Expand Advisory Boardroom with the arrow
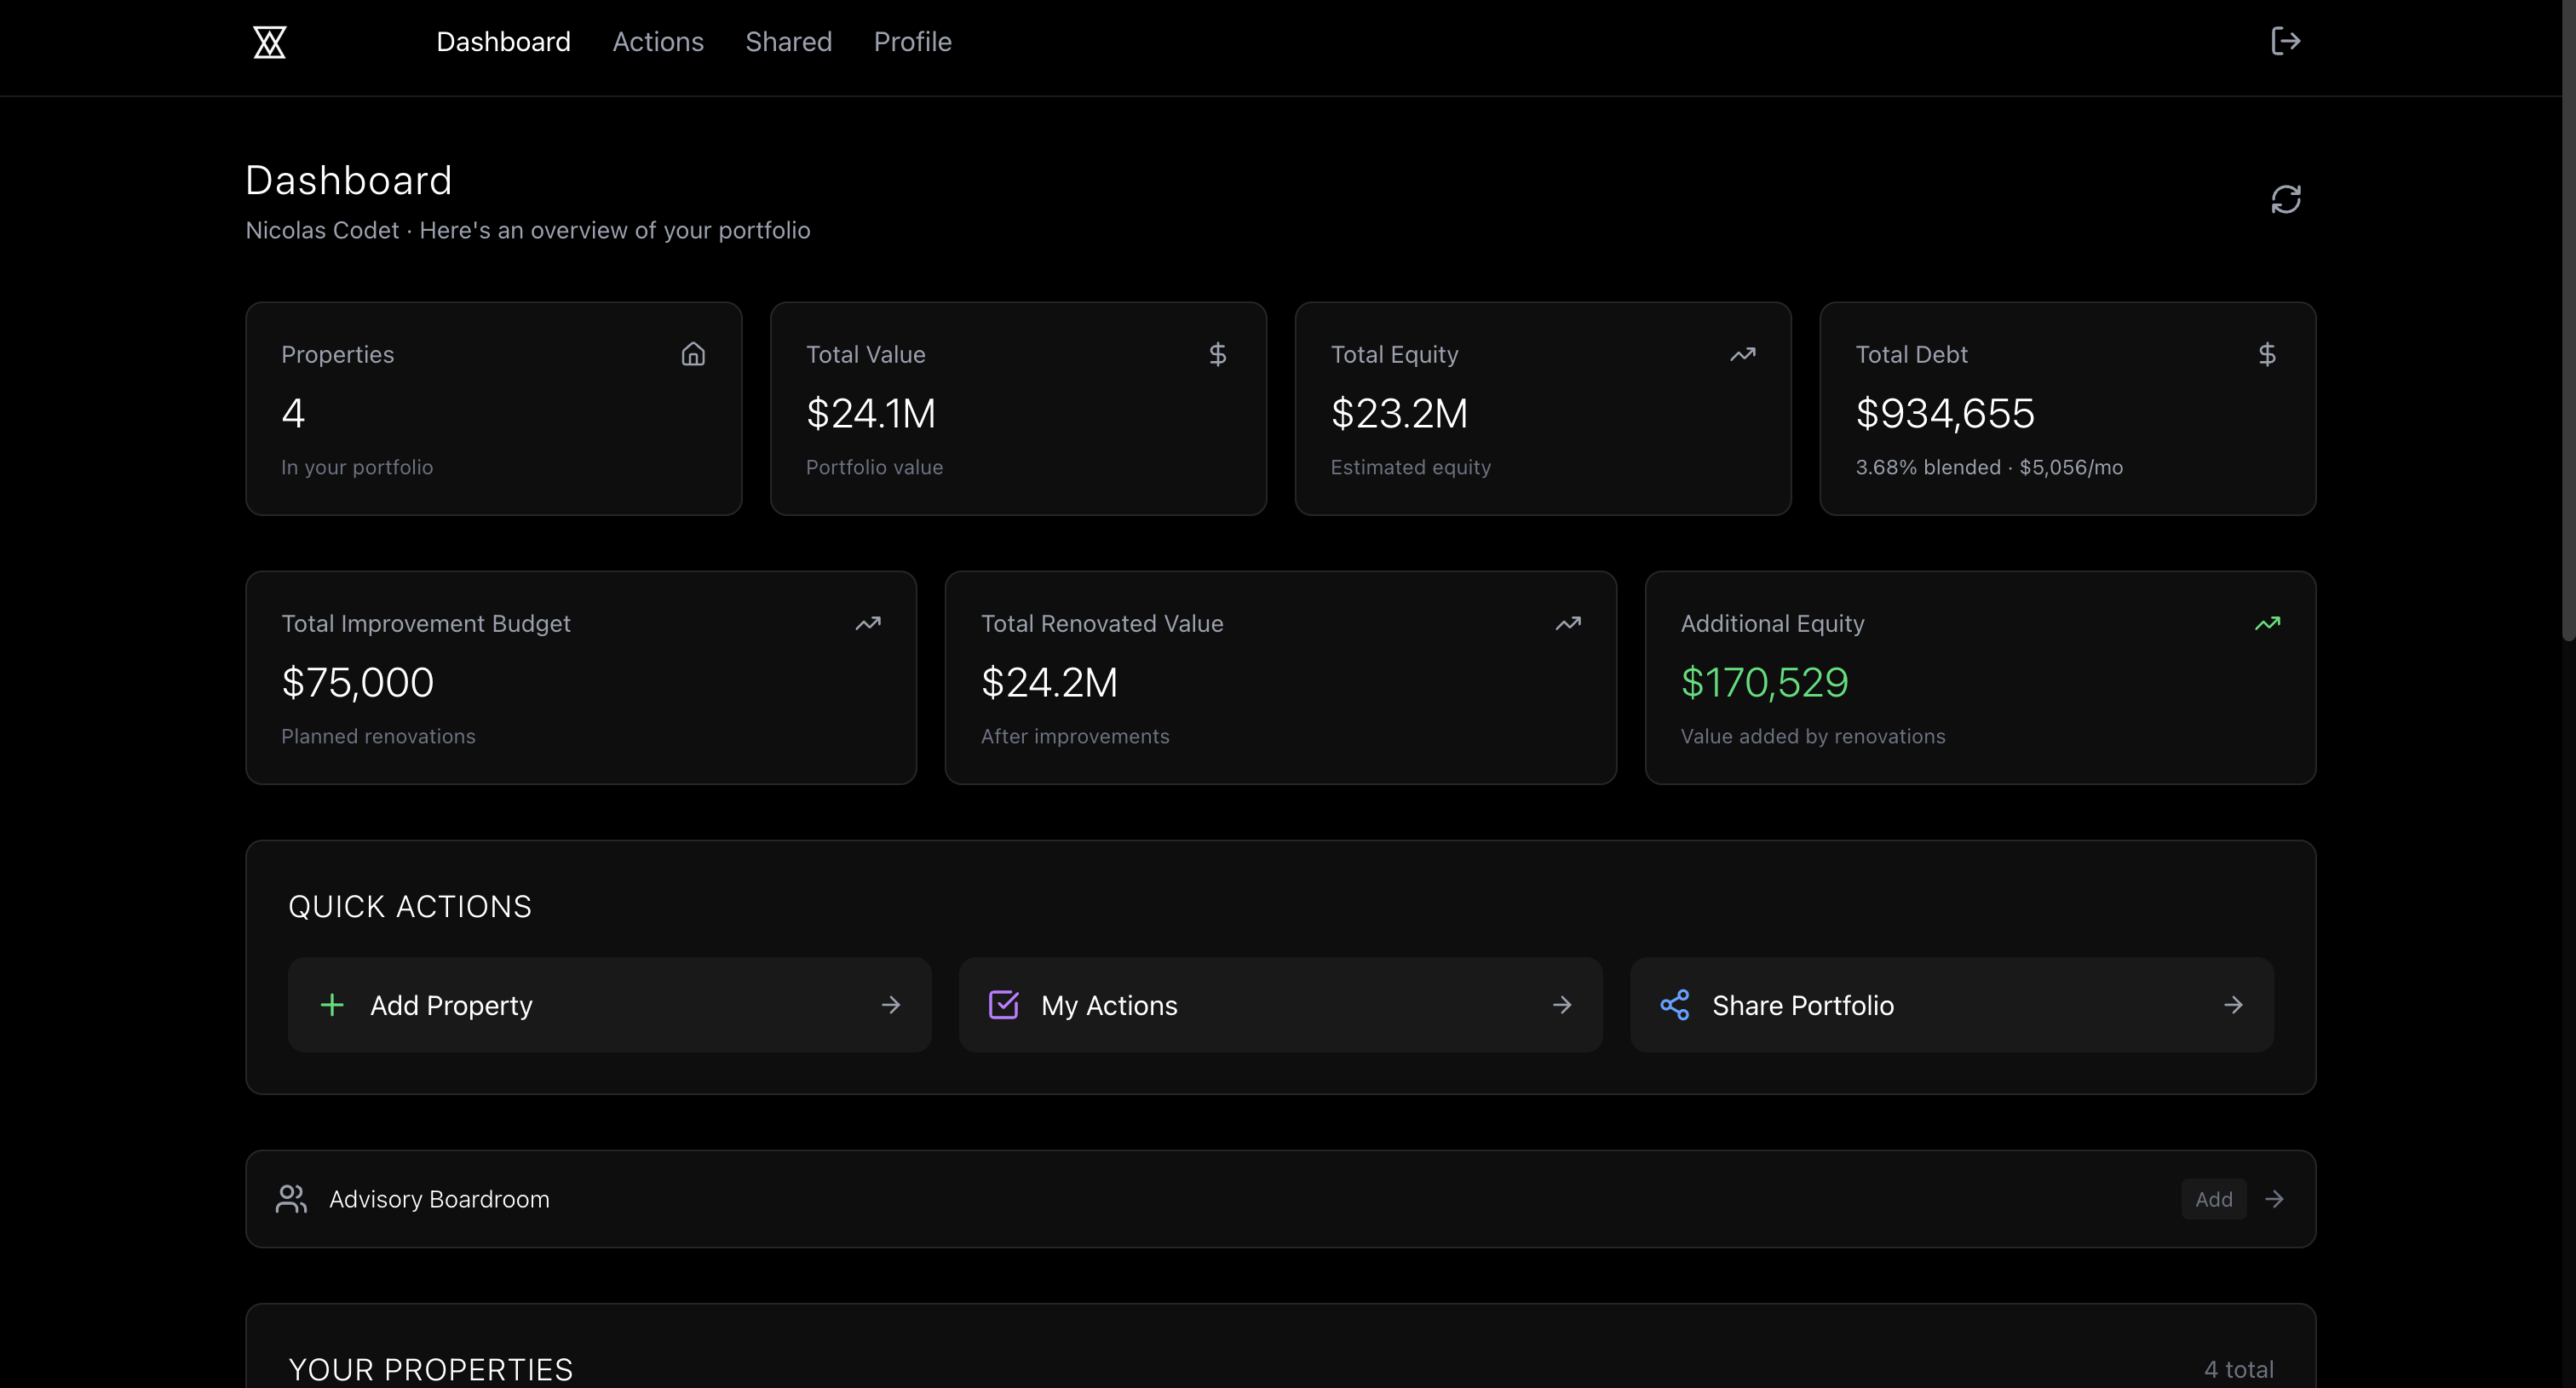This screenshot has height=1388, width=2576. 2274,1198
